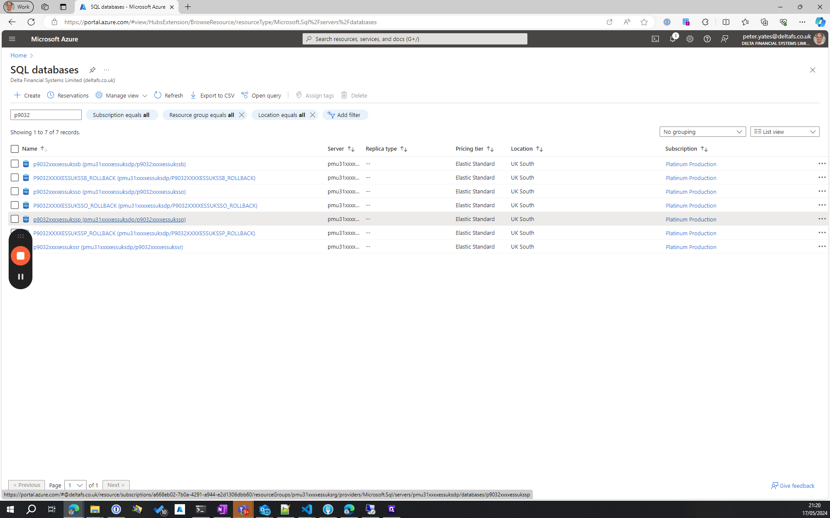Sort by Server column
This screenshot has height=518, width=830.
pos(341,149)
